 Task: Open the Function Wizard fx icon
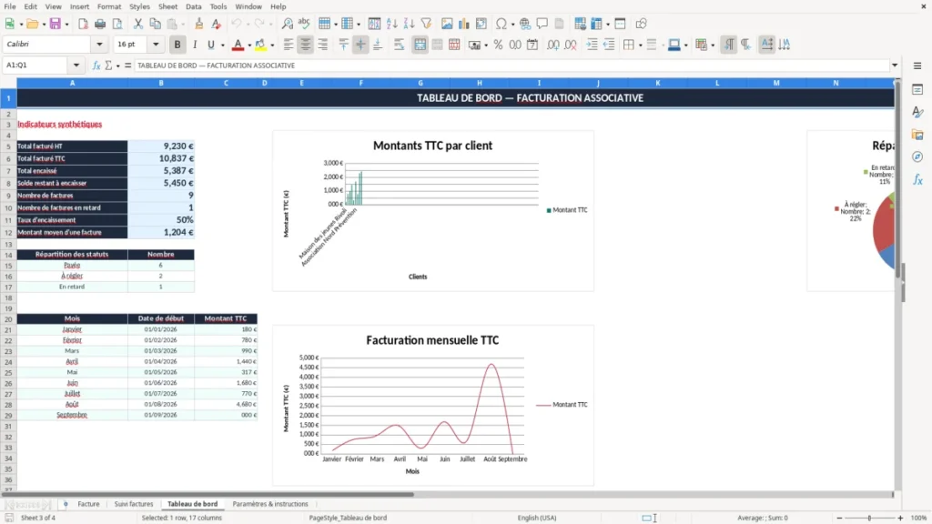[x=96, y=65]
